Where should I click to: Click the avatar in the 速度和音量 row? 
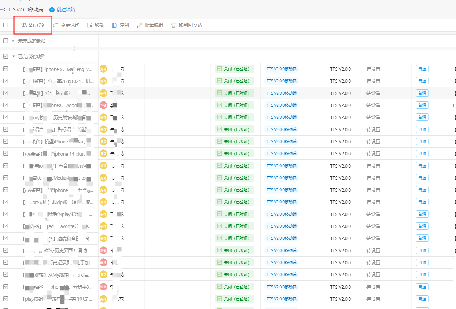click(103, 238)
